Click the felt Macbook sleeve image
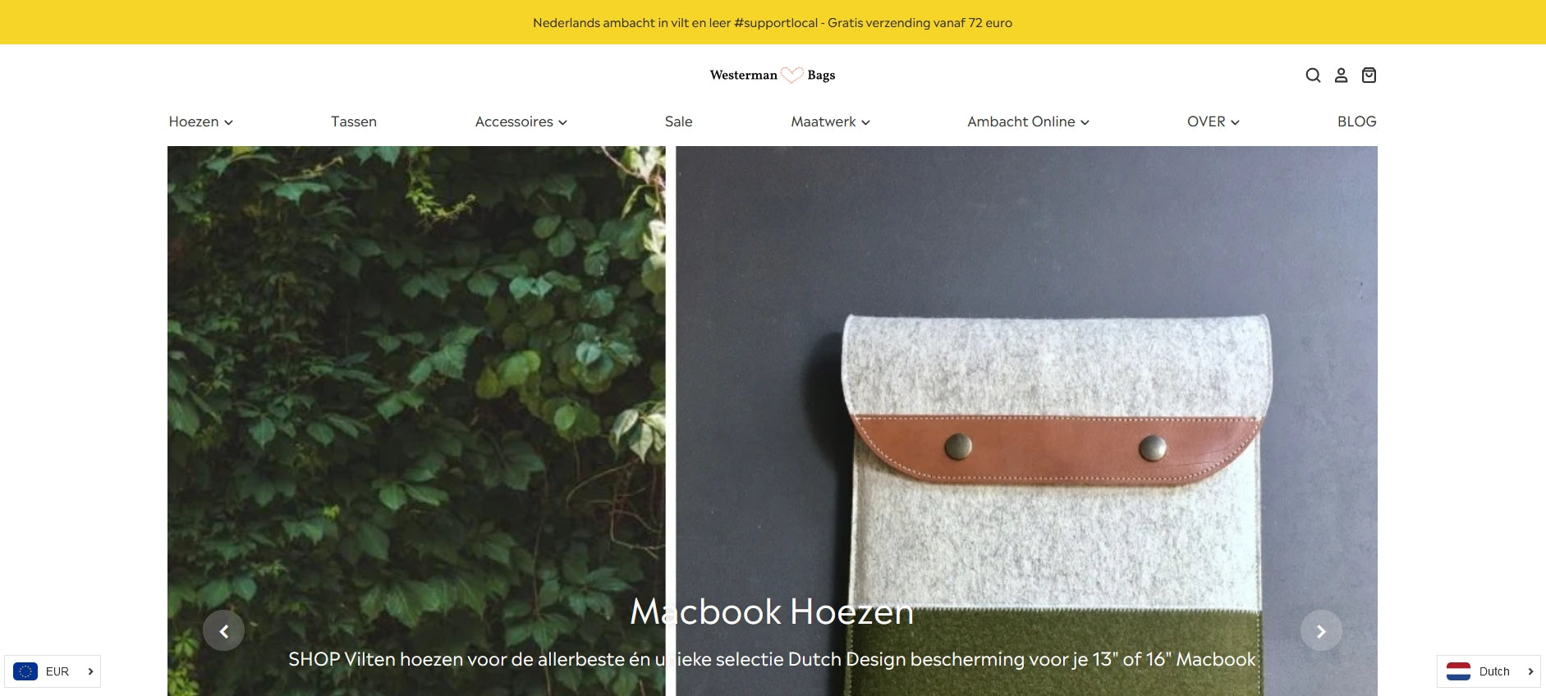Screen dimensions: 1546x696 pos(1055,501)
